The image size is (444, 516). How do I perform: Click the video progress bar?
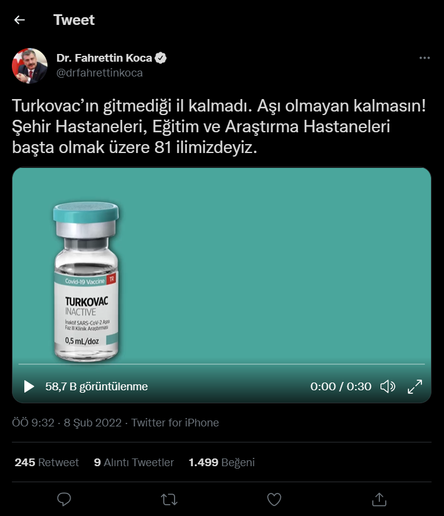[221, 364]
